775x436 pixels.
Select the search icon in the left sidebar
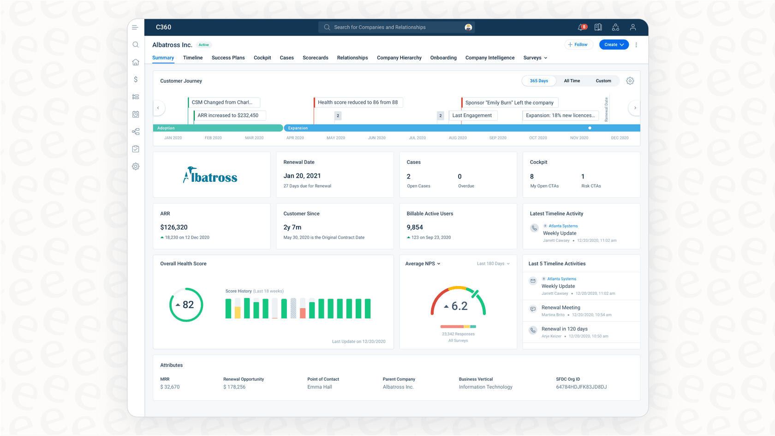[135, 44]
